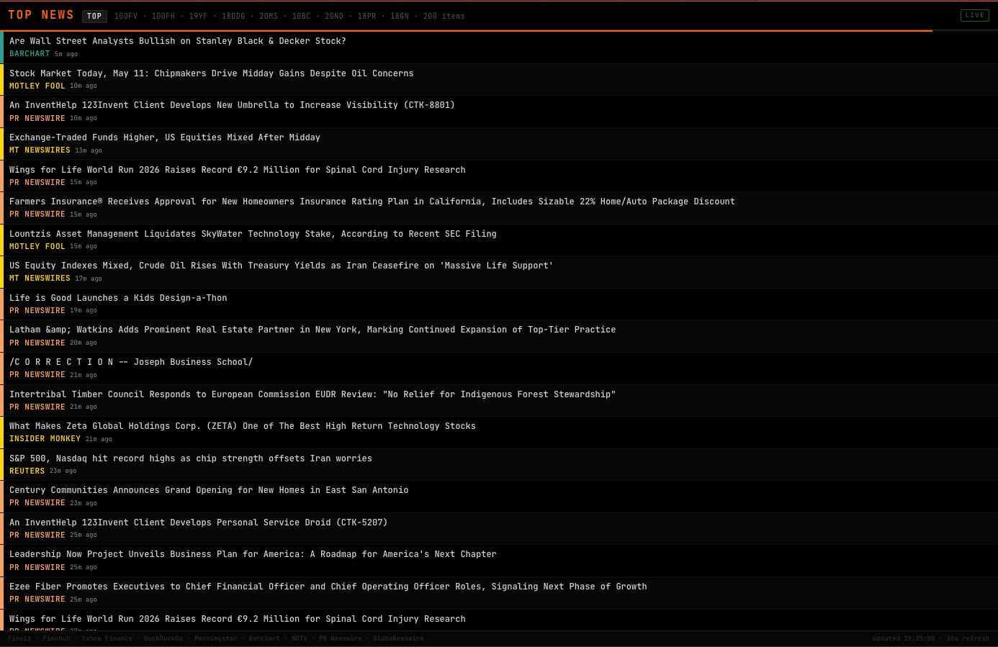Click the REUTERS source label
The height and width of the screenshot is (647, 998).
pos(27,471)
